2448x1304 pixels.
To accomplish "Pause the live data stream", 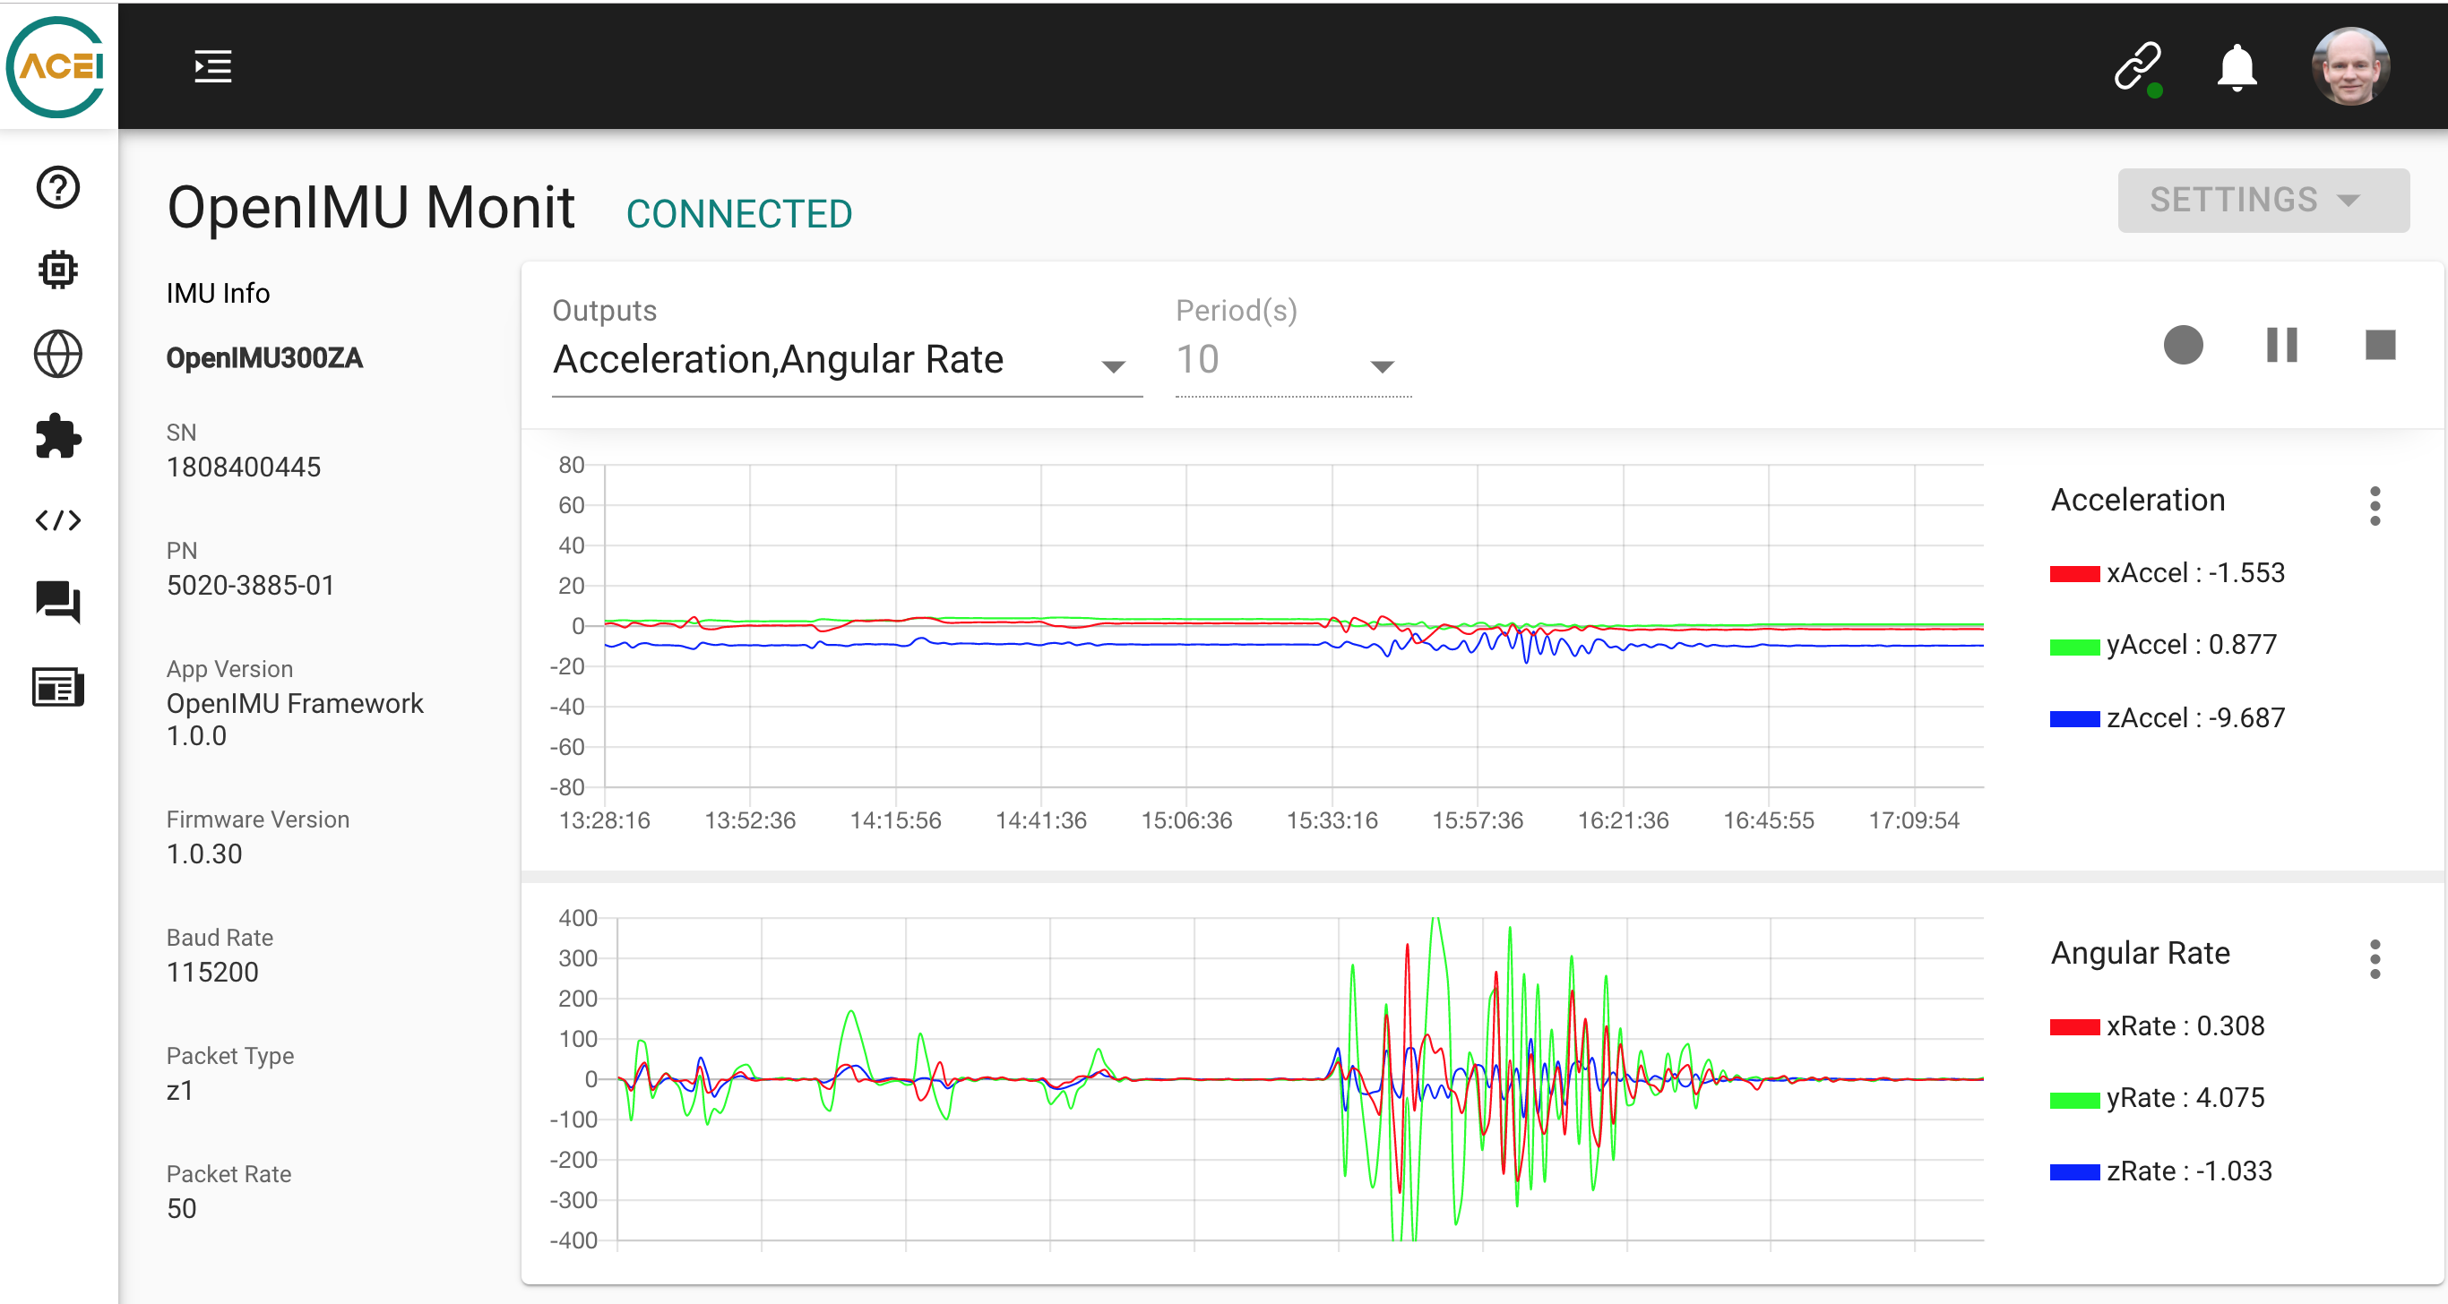I will click(x=2281, y=344).
